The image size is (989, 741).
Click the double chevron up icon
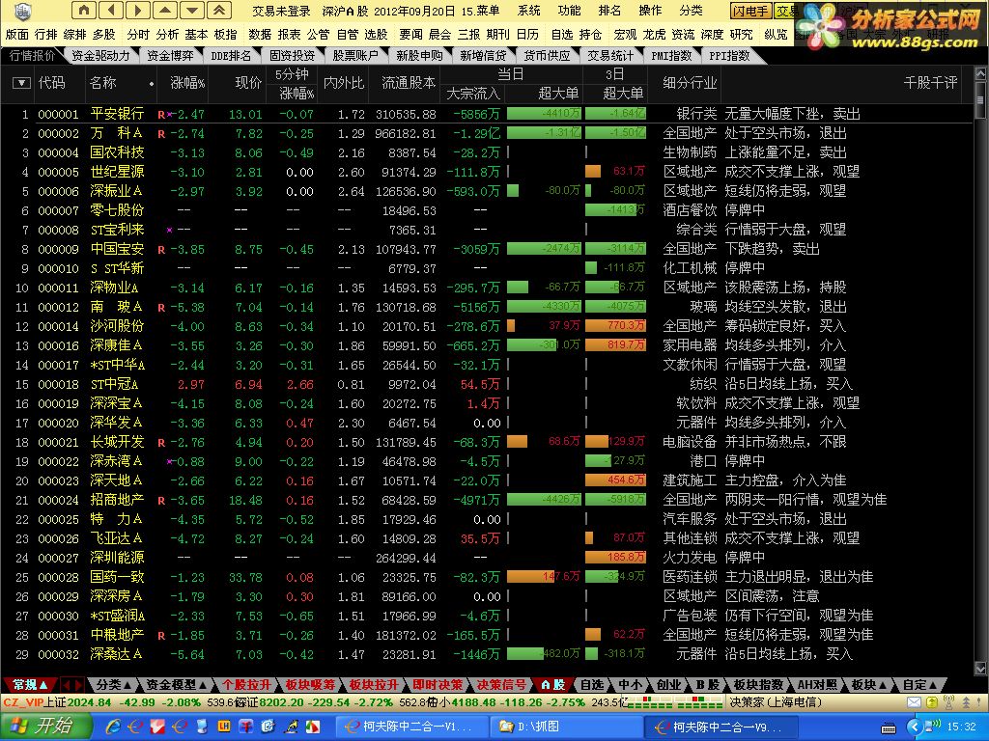point(219,10)
